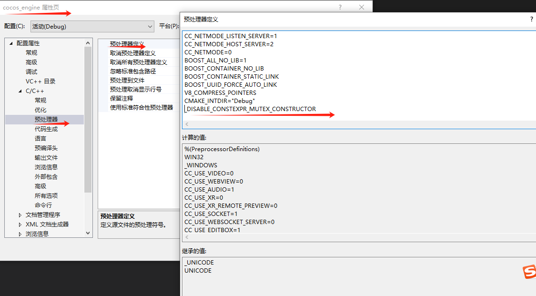Select the 所有选项 tree item

click(x=46, y=196)
